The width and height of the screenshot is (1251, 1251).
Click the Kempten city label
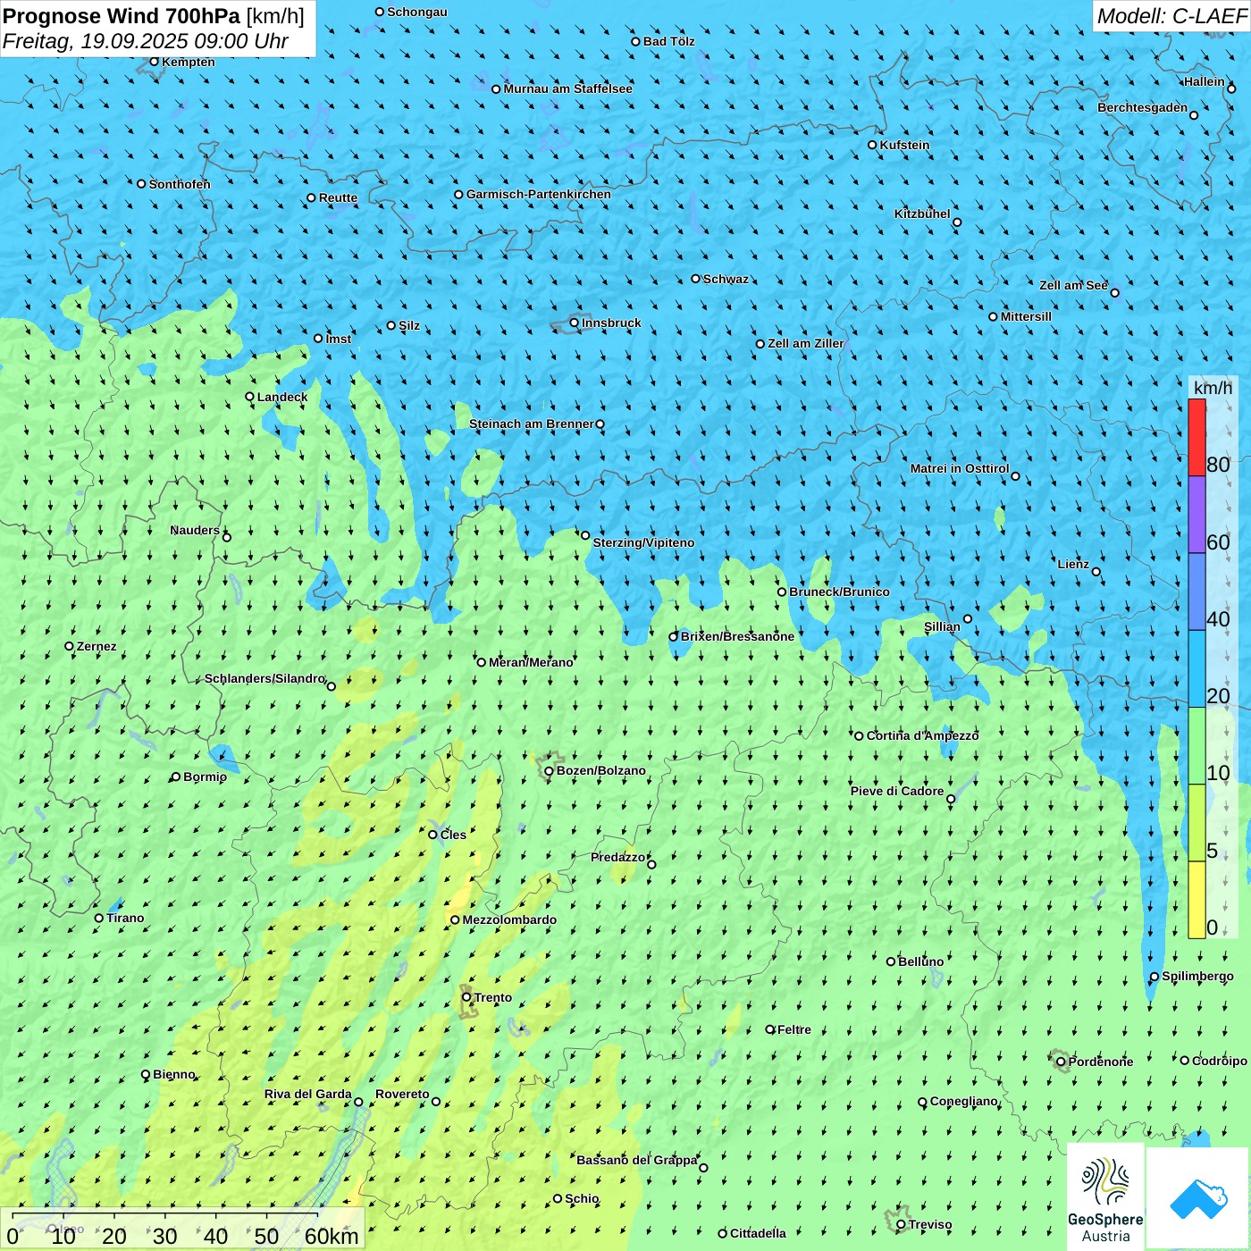click(189, 62)
